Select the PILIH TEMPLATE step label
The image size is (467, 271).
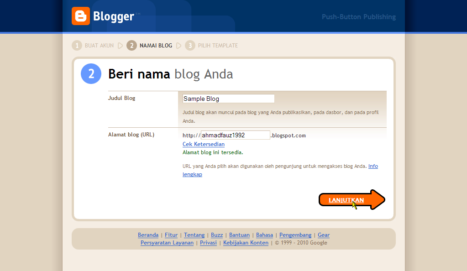(x=218, y=46)
